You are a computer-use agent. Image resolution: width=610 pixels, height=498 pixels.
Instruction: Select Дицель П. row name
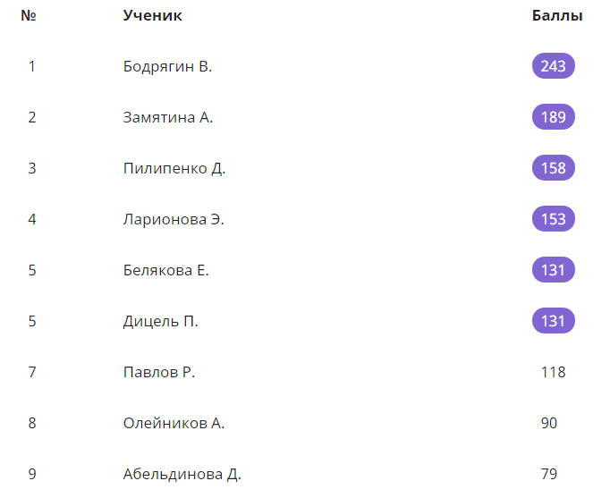click(161, 321)
